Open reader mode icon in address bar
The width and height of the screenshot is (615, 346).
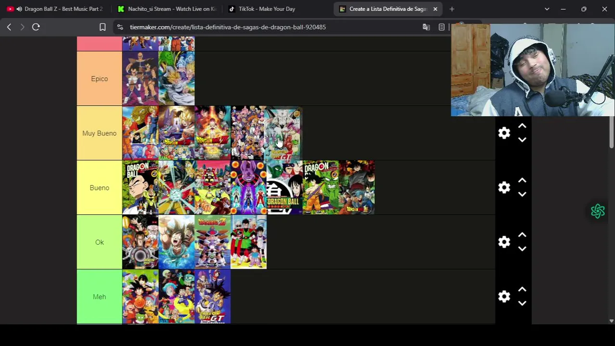(441, 27)
